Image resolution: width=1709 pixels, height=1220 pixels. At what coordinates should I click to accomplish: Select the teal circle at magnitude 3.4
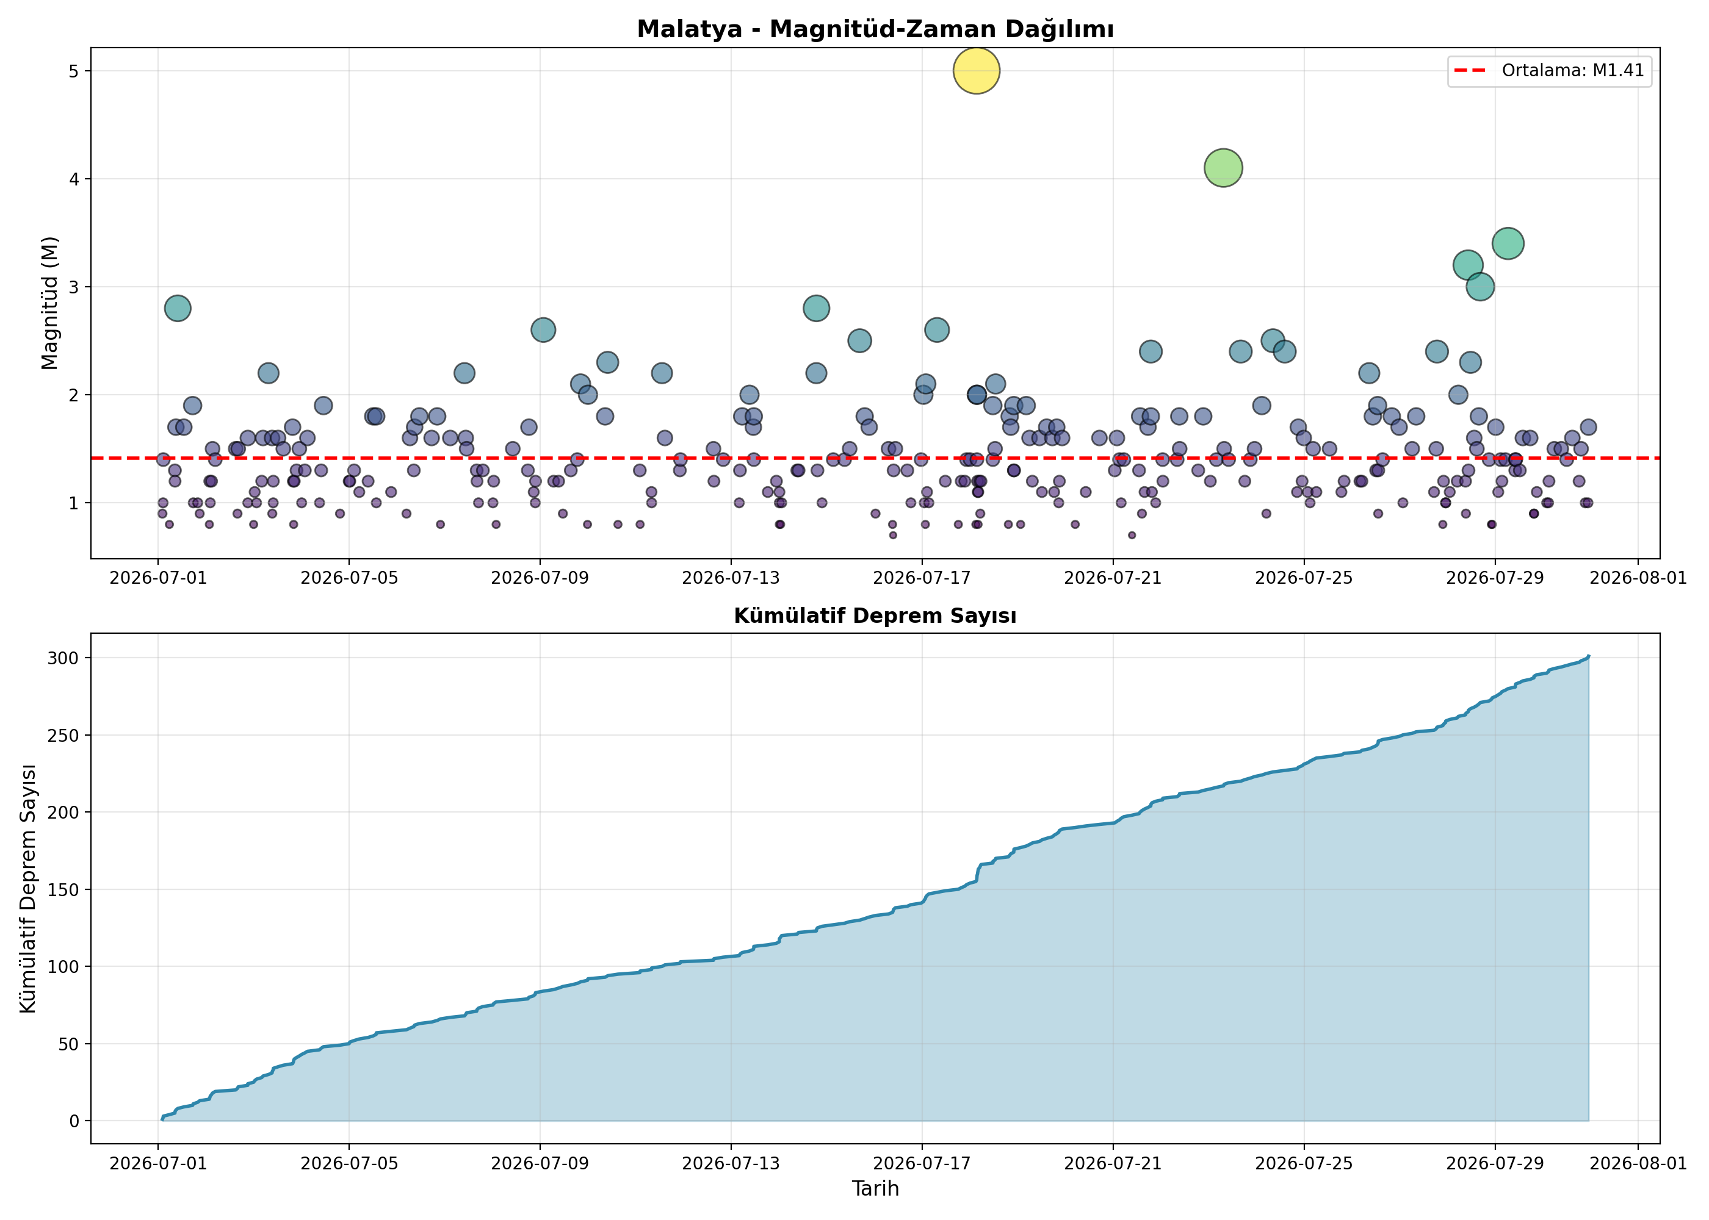[1508, 243]
